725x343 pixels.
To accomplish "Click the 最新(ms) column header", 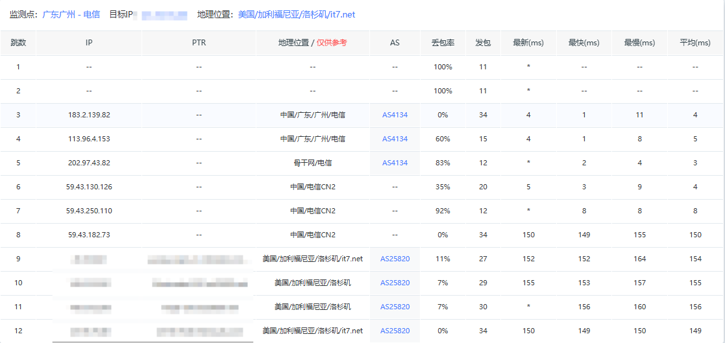I will click(x=528, y=43).
